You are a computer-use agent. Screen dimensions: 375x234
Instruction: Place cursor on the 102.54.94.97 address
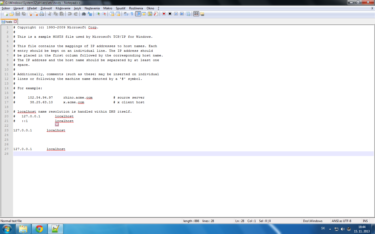point(40,98)
